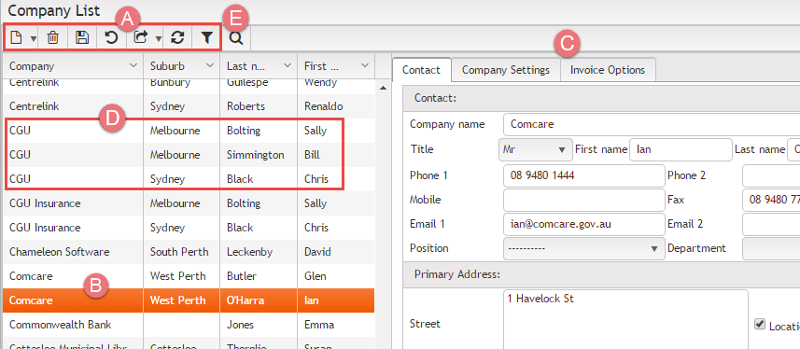This screenshot has height=349, width=800.
Task: Select the highlighted Comcare O'Harra row
Action: click(x=189, y=300)
